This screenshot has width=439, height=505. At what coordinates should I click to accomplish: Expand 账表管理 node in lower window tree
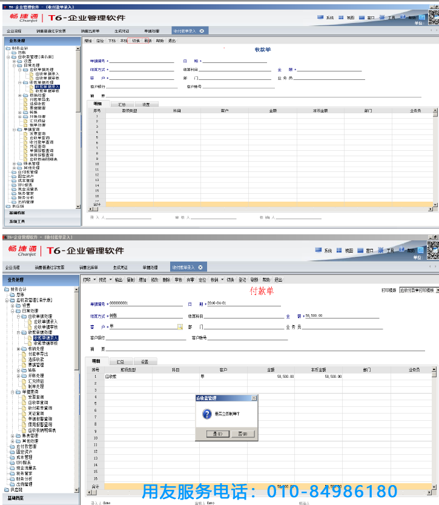point(12,436)
